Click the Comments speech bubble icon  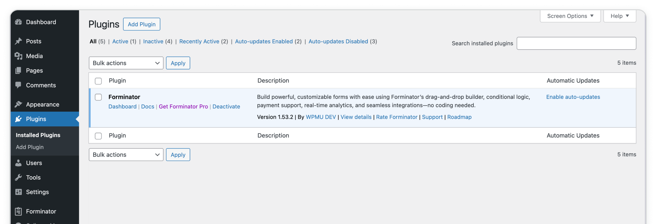19,85
